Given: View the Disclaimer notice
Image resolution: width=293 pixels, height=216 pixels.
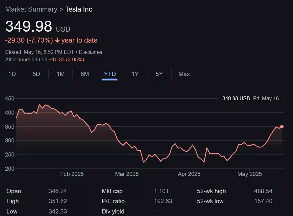Looking at the screenshot, I should click(x=90, y=52).
